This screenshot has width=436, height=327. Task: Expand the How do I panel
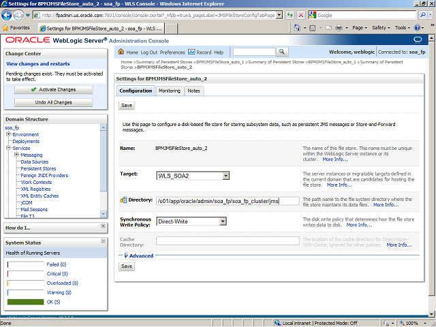[x=103, y=226]
